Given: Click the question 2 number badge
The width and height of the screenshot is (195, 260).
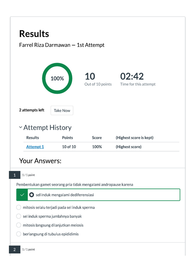Looking at the screenshot, I should click(14, 250).
